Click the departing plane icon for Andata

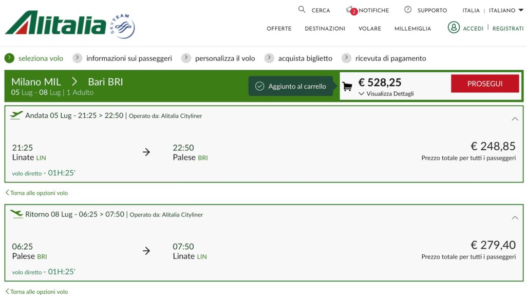pyautogui.click(x=16, y=115)
